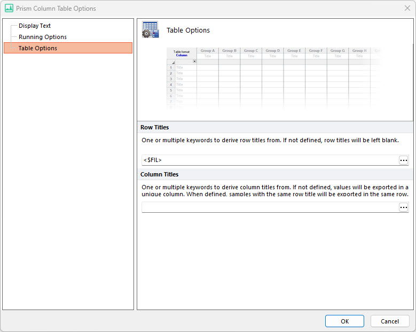Click row 1 Title cell in preview

(x=179, y=68)
